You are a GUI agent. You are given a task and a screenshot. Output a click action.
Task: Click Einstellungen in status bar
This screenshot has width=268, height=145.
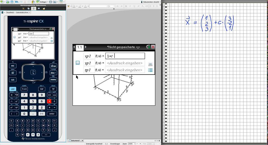click(115, 144)
